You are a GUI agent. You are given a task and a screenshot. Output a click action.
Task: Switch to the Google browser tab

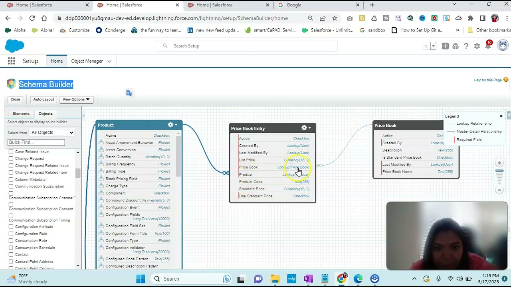[x=319, y=5]
